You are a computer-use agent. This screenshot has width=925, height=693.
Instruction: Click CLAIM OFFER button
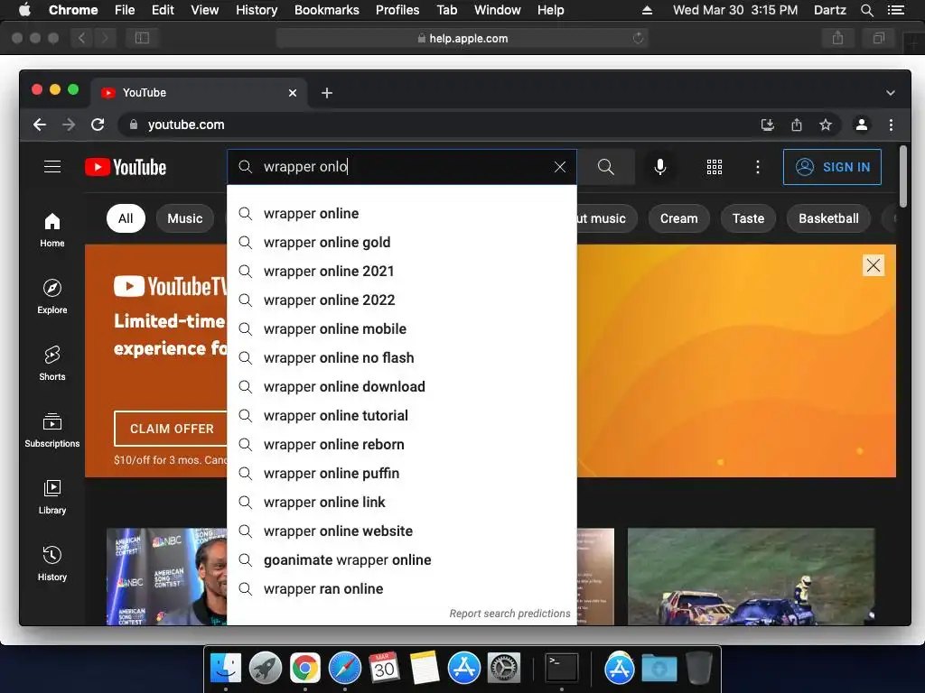pyautogui.click(x=171, y=429)
